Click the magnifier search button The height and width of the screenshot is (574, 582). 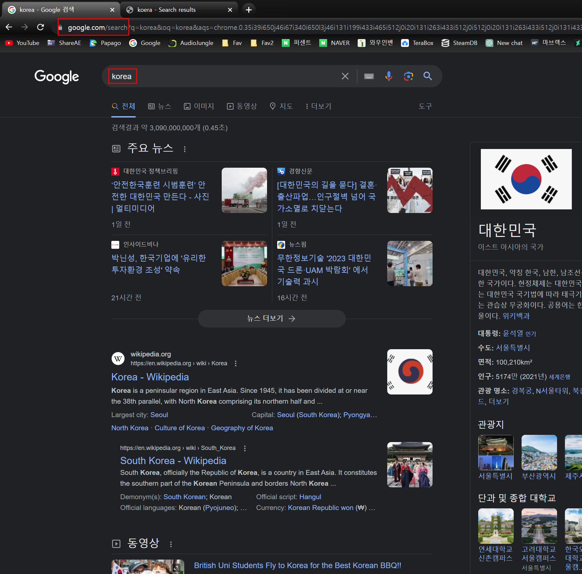[428, 76]
